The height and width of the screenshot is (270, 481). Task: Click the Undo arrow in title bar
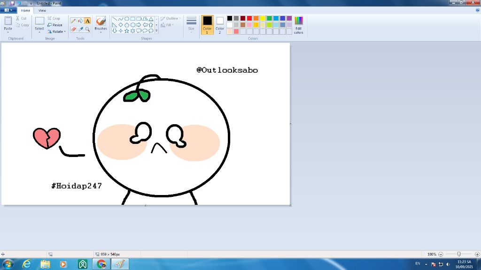(19, 3)
